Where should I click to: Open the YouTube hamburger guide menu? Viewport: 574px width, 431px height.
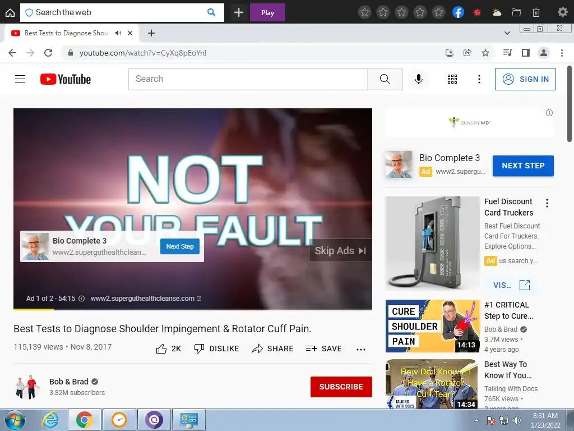[x=20, y=79]
